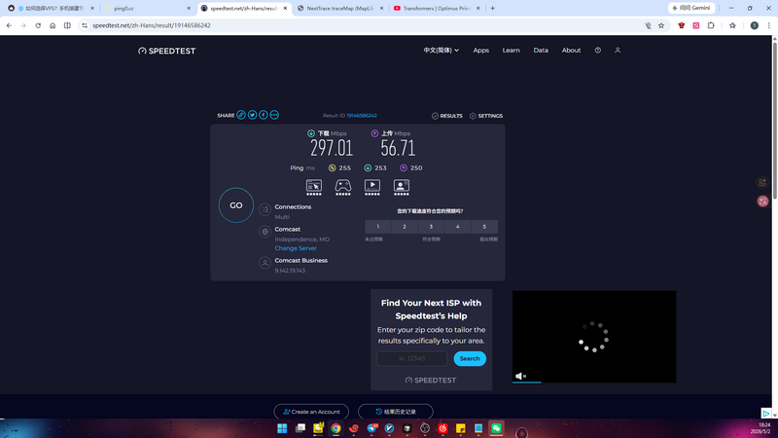The width and height of the screenshot is (778, 438).
Task: Open the red extension icon in toolbar
Action: [682, 25]
